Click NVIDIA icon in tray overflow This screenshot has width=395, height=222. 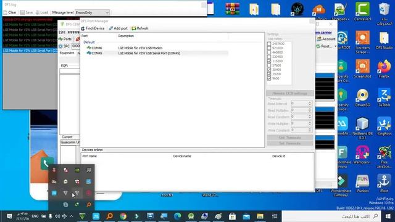[77, 170]
